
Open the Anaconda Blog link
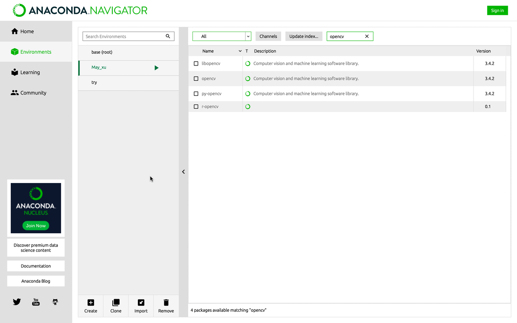[36, 281]
